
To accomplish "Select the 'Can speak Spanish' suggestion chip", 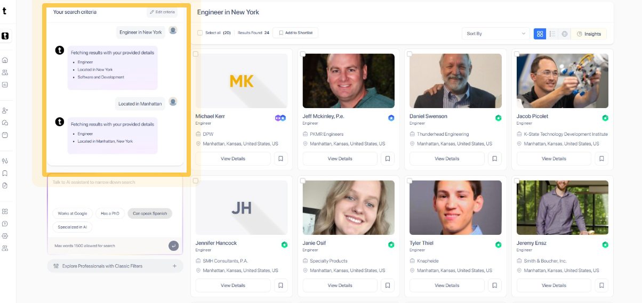I will click(150, 214).
